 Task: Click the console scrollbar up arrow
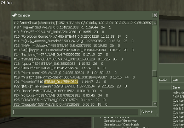pyautogui.click(x=155, y=23)
